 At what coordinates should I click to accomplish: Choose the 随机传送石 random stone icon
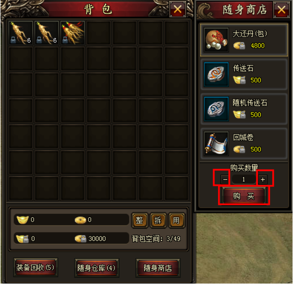coord(216,109)
